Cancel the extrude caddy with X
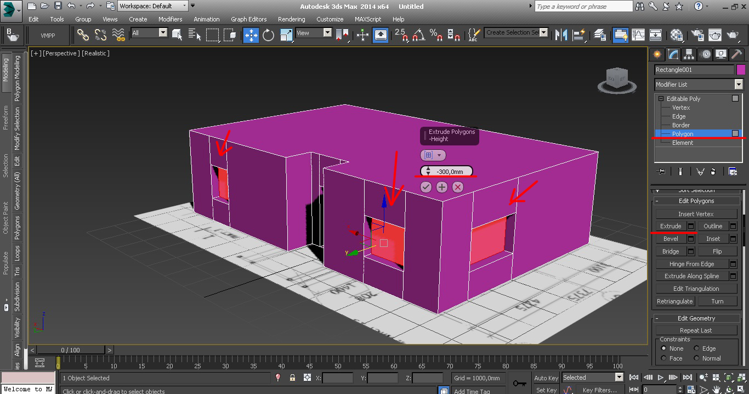 pyautogui.click(x=458, y=187)
